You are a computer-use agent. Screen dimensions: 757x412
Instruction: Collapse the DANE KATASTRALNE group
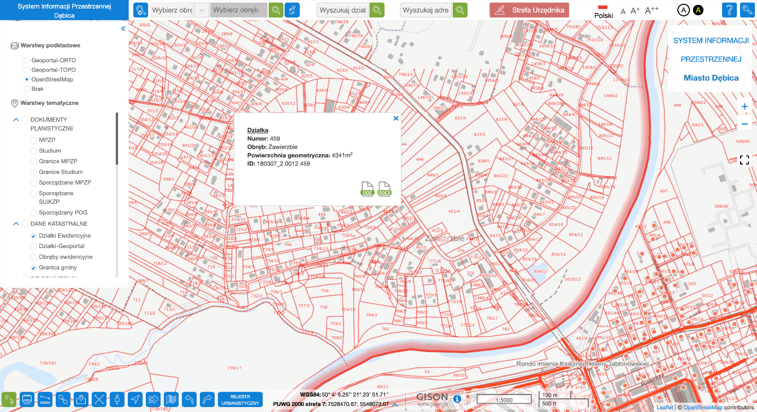click(x=16, y=223)
